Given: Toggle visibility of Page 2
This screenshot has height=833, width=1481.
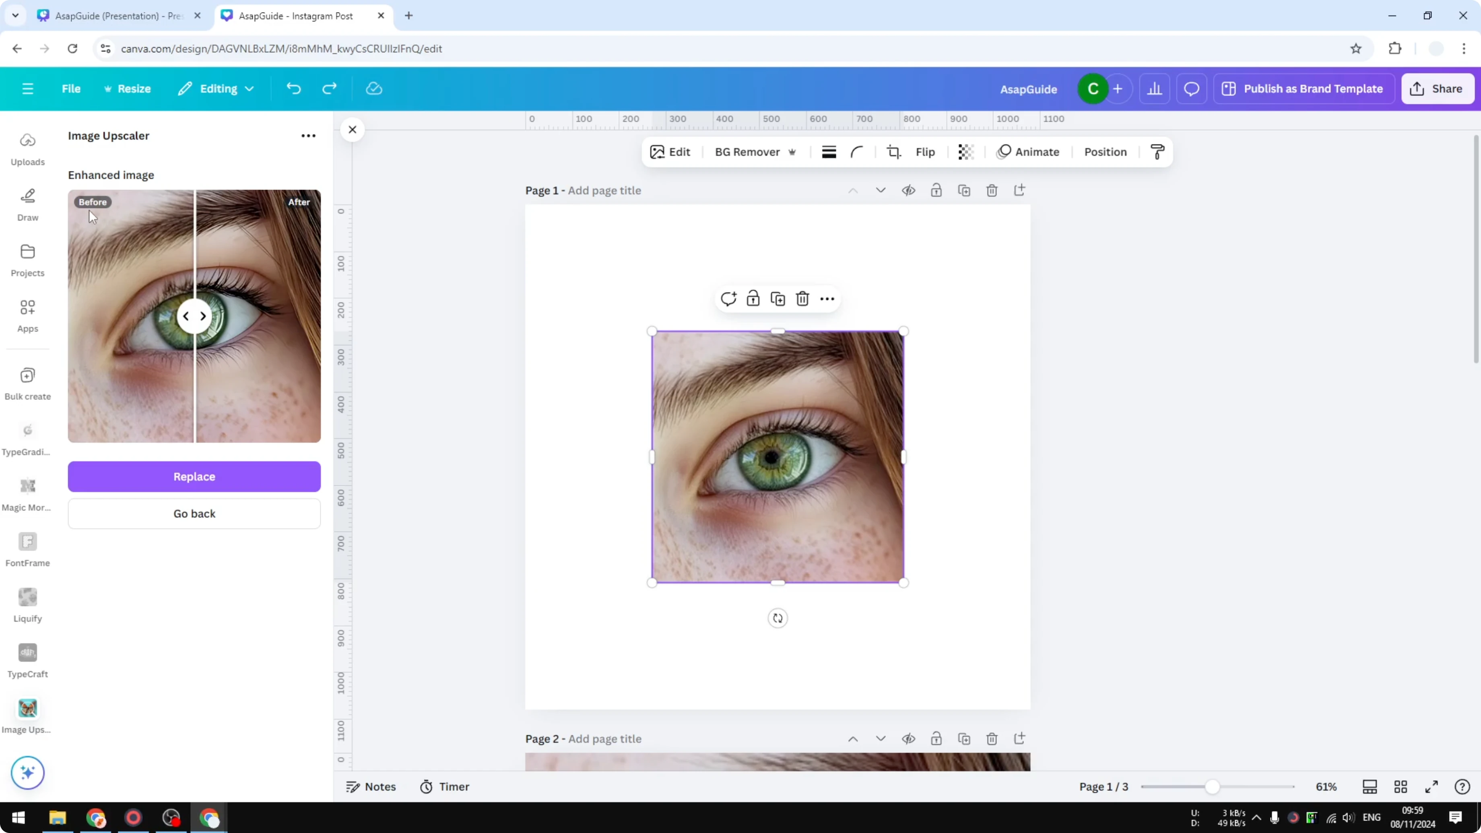Looking at the screenshot, I should click(x=908, y=739).
